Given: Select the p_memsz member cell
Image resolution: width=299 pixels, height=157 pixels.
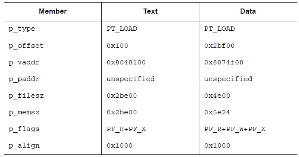Looking at the screenshot, I should point(24,112).
